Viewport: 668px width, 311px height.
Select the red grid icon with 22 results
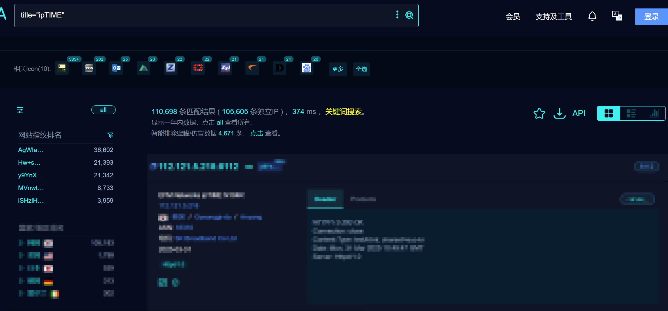click(198, 68)
